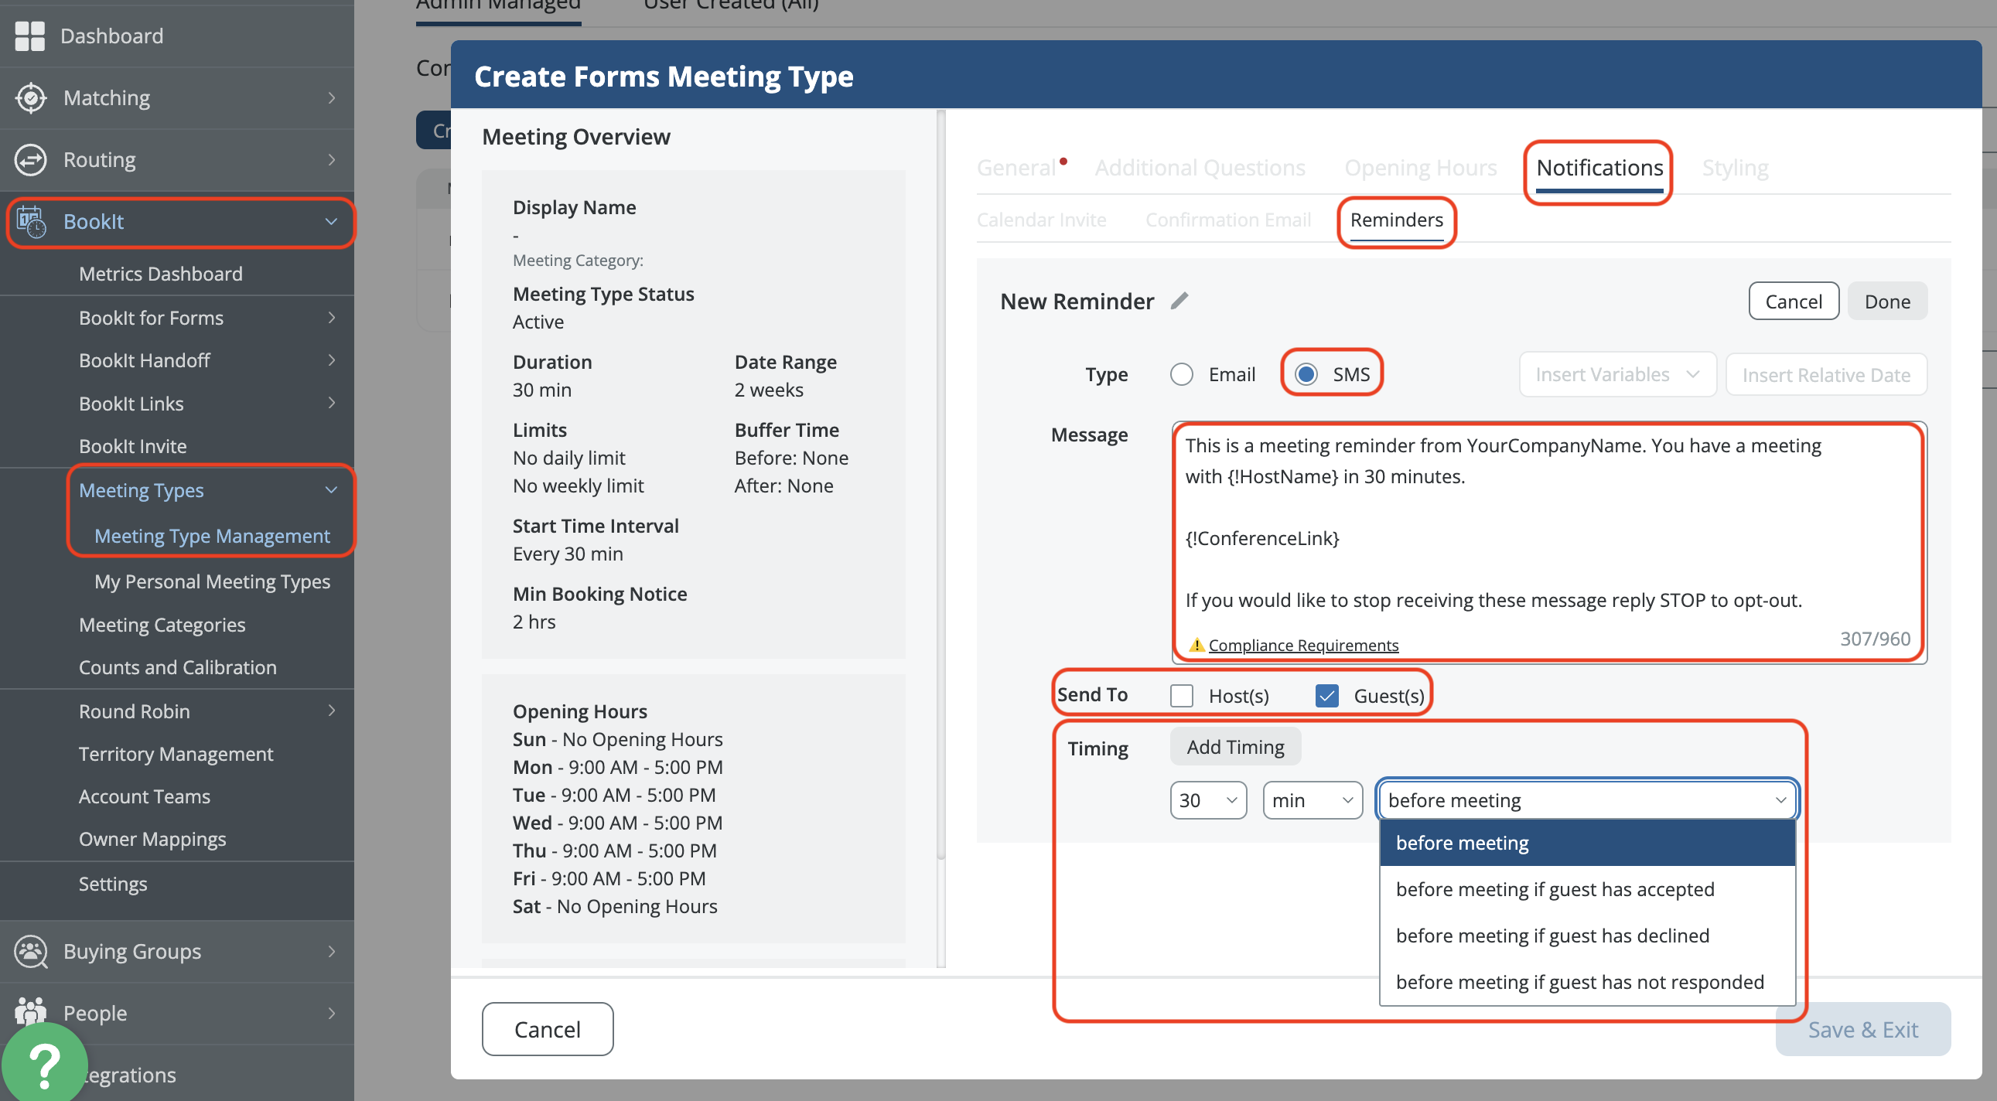This screenshot has width=1997, height=1101.
Task: Open the Compliance Requirements link
Action: 1302,645
